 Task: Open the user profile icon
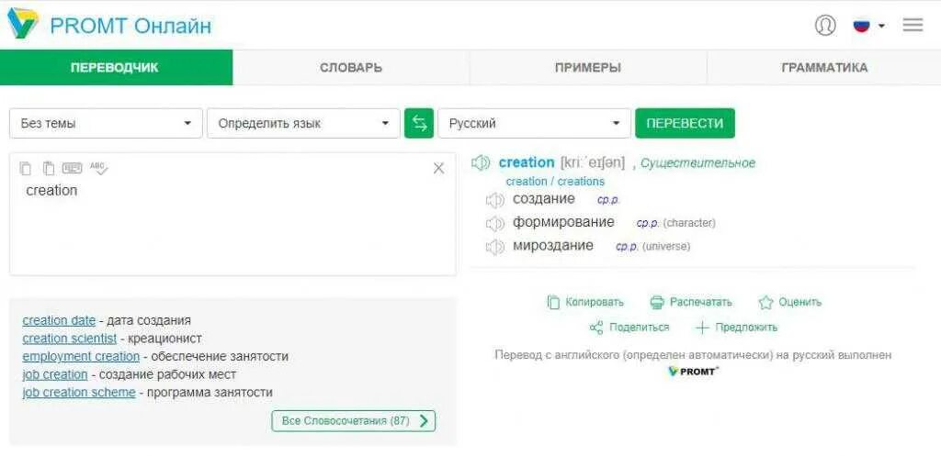[x=825, y=25]
